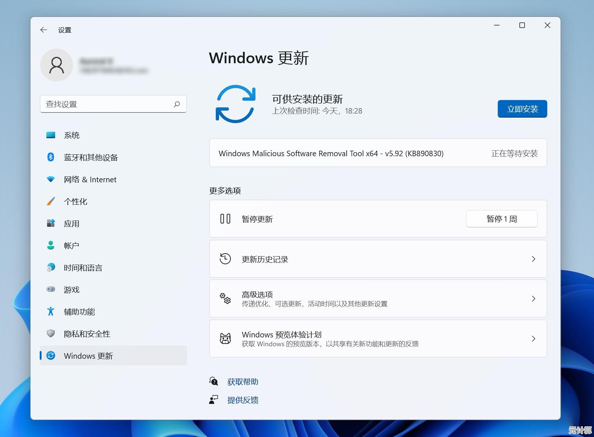点击"提供反馈"旁的反馈图标
The width and height of the screenshot is (594, 437).
214,400
